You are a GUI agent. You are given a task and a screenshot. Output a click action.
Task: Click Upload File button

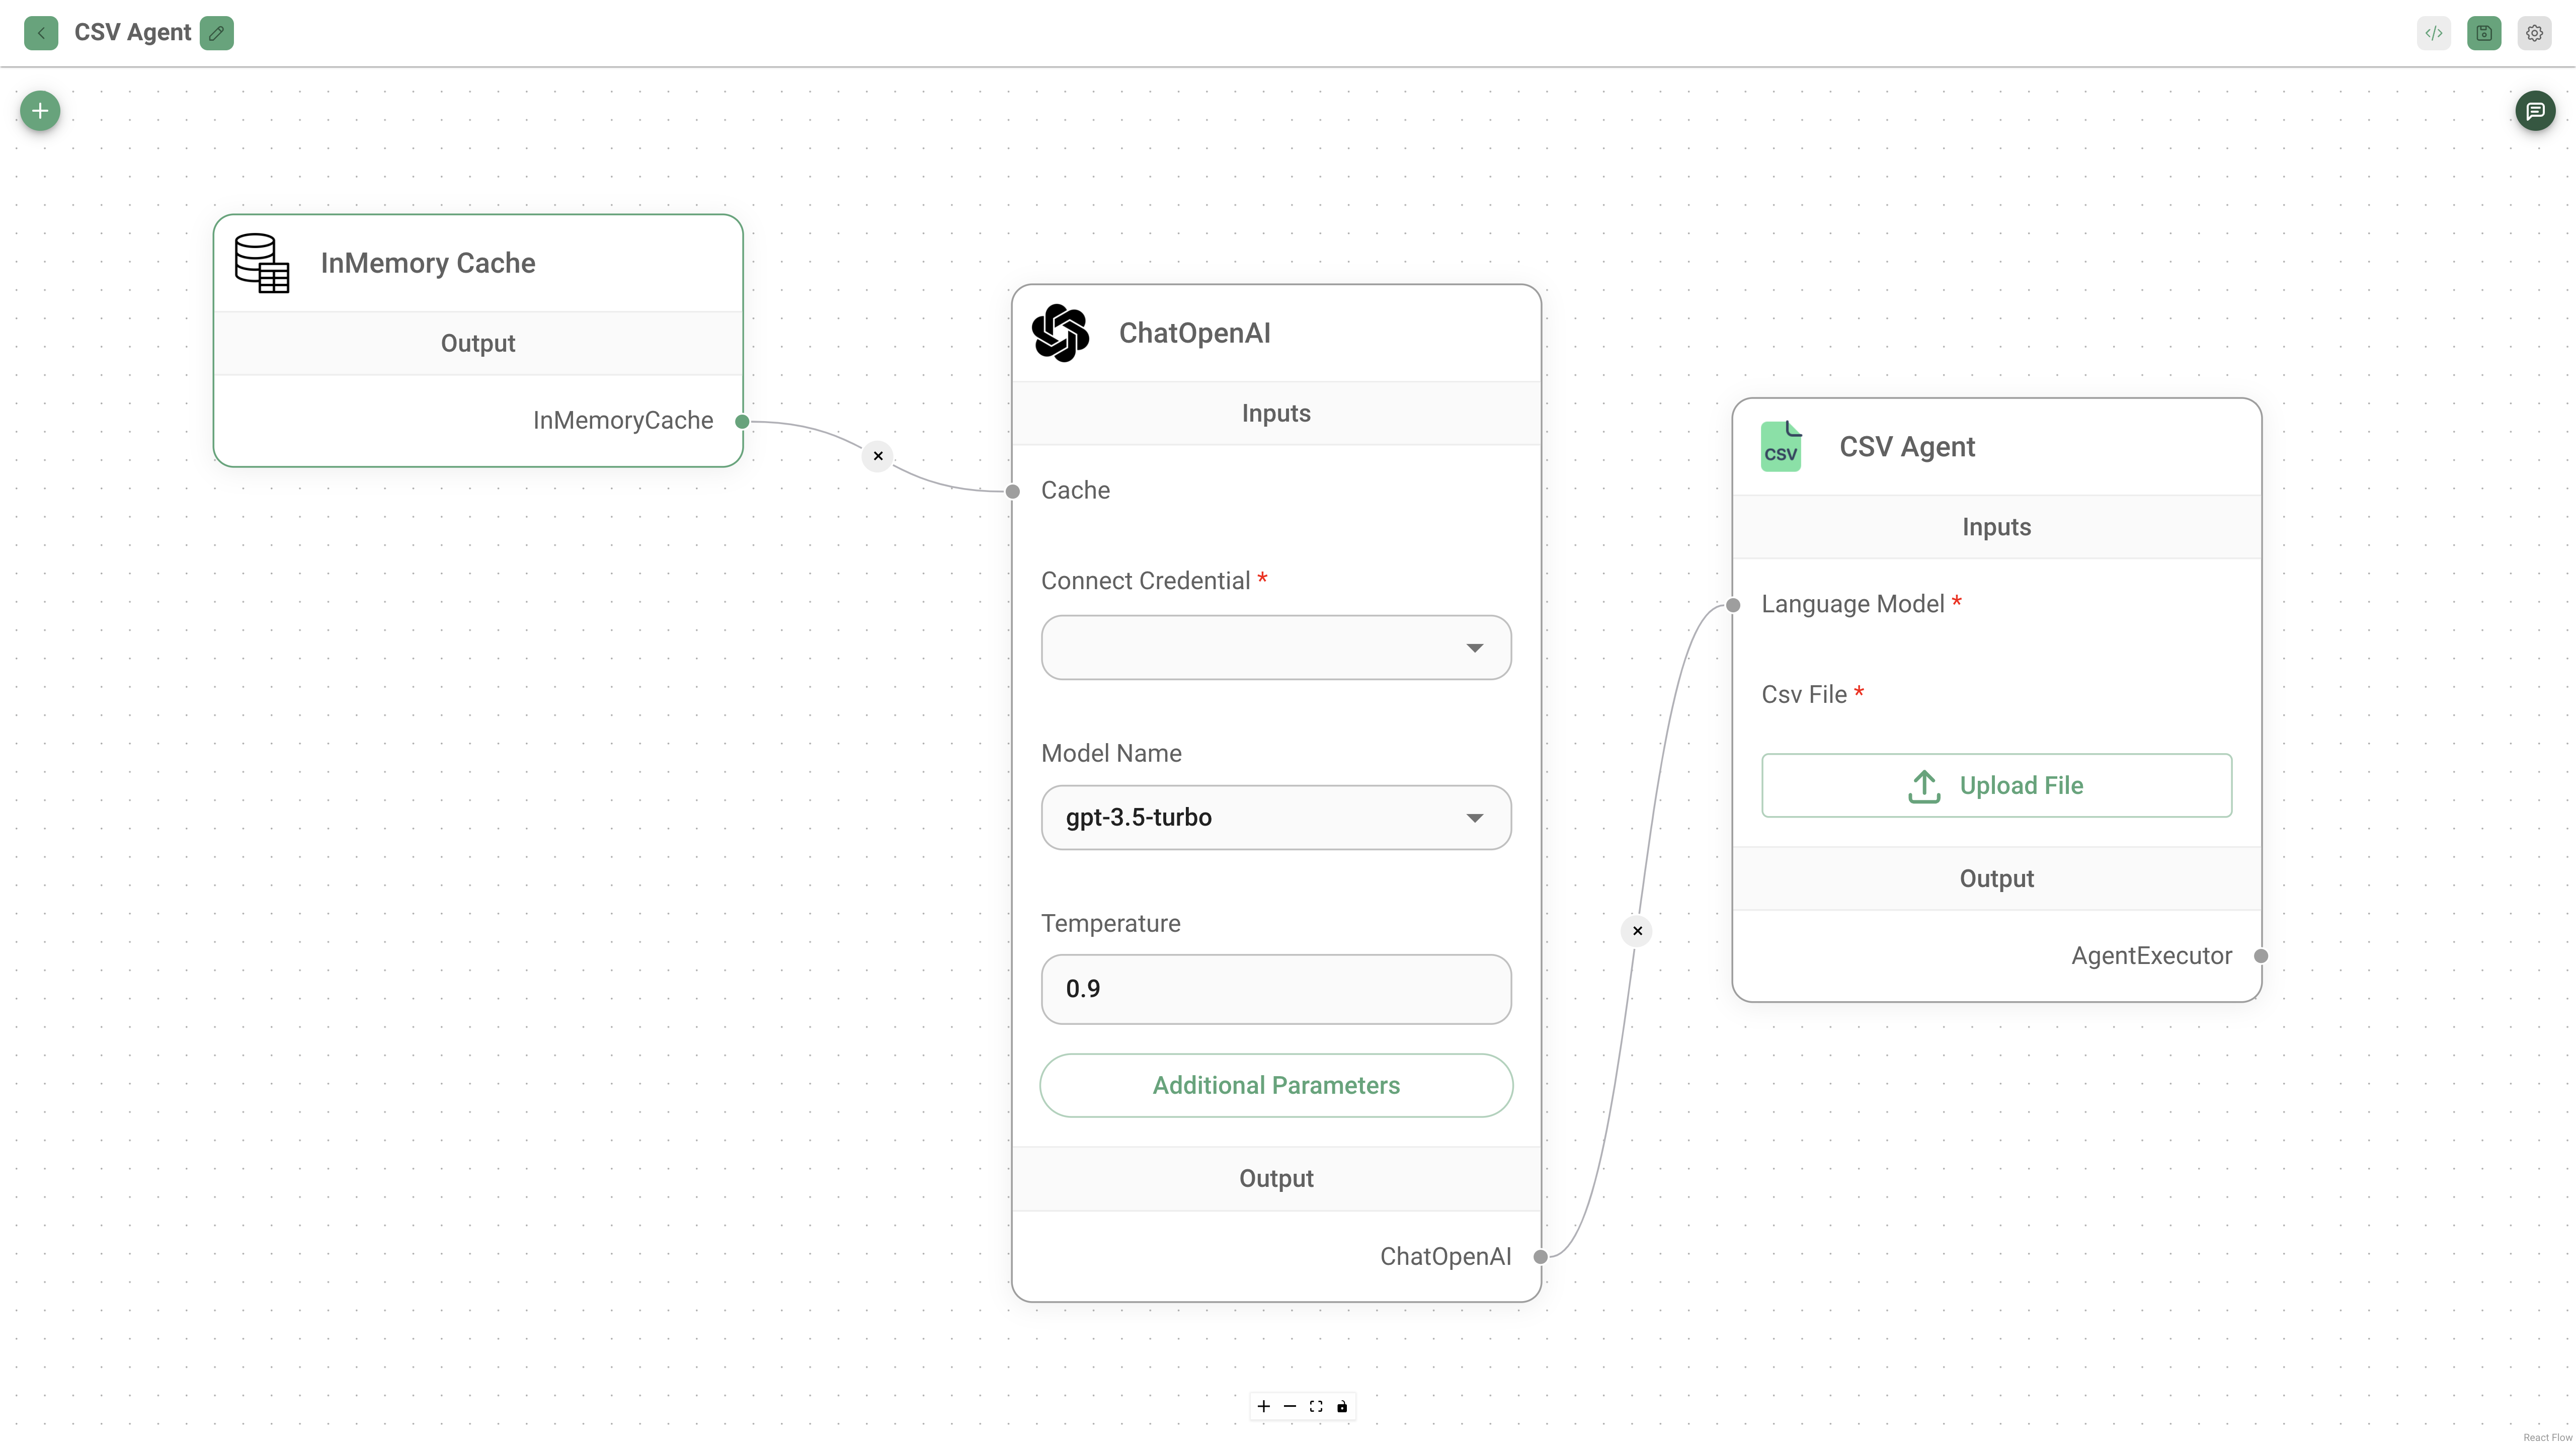1996,786
